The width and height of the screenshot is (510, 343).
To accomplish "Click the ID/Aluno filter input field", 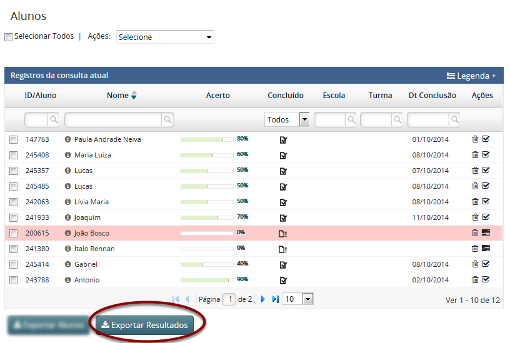I will (36, 119).
